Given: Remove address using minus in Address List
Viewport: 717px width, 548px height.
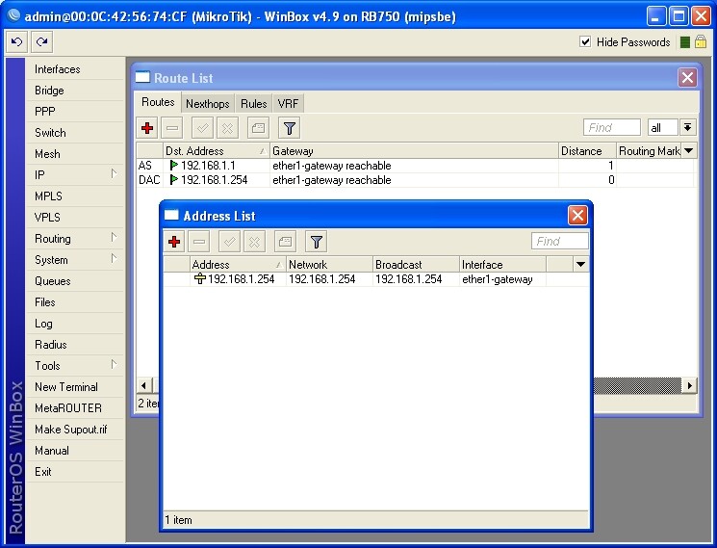Looking at the screenshot, I should (x=199, y=242).
